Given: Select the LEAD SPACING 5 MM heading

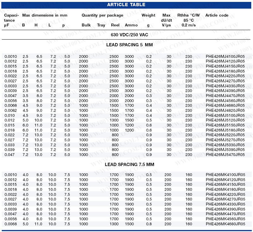Looking at the screenshot, I should click(129, 45).
